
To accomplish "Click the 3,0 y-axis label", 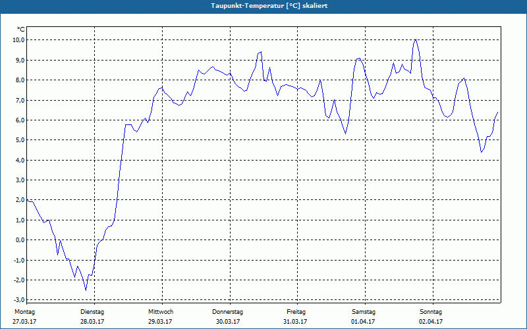I will 20,180.
